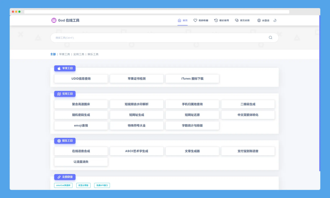
Task: Click the heart icon for 我的收藏
Action: coord(195,20)
